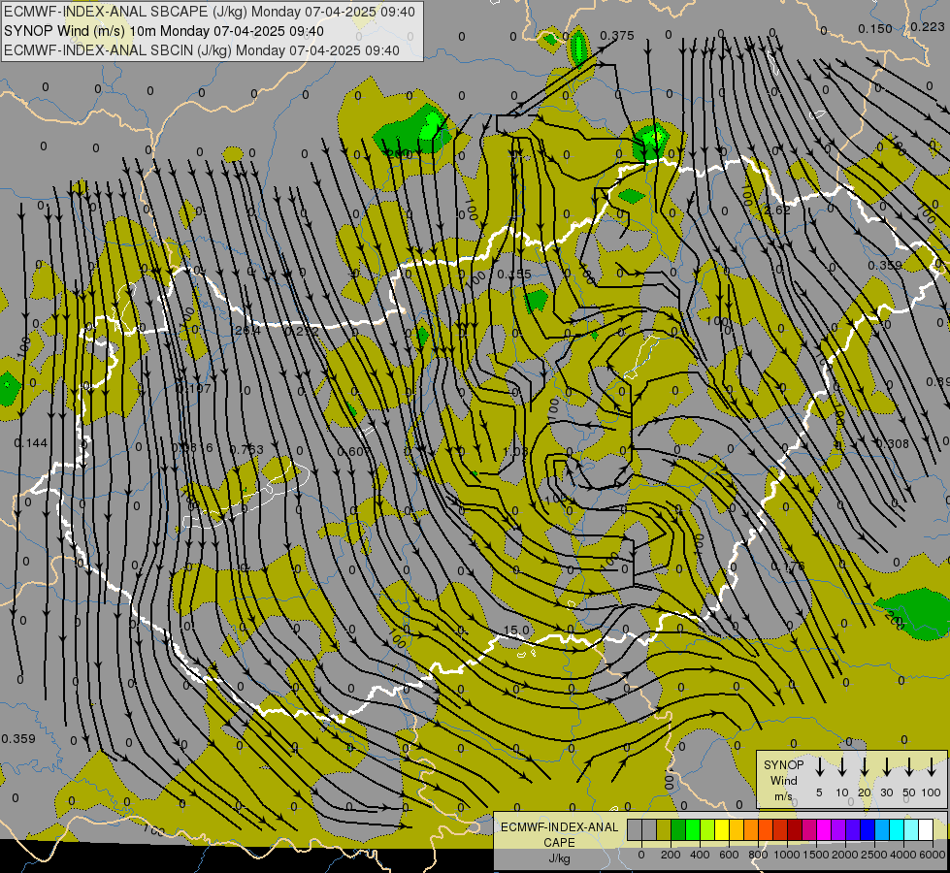Click the 2000 tick label in CAPE legend
The width and height of the screenshot is (950, 873).
[845, 855]
